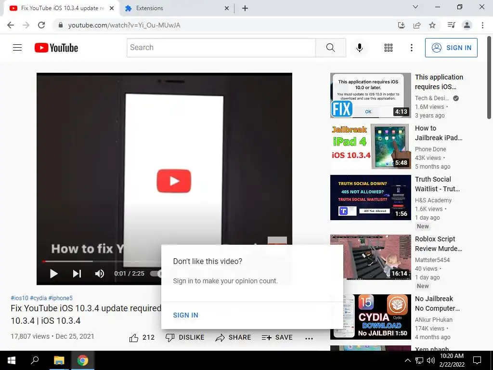This screenshot has width=493, height=370.
Task: Reload the current page
Action: click(41, 25)
